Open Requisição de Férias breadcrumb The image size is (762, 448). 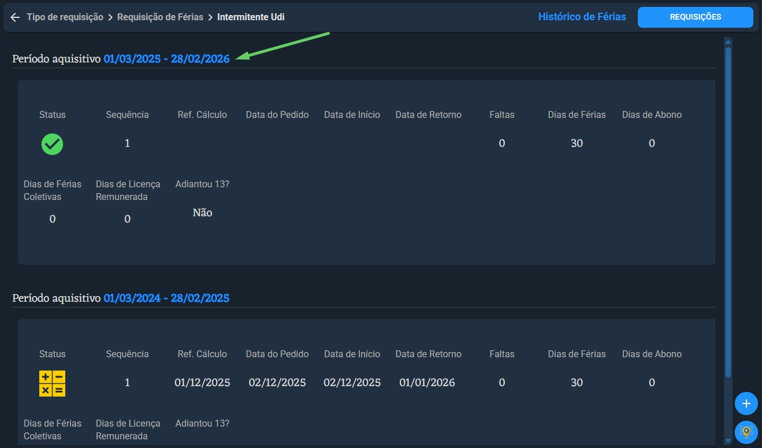[x=160, y=17]
